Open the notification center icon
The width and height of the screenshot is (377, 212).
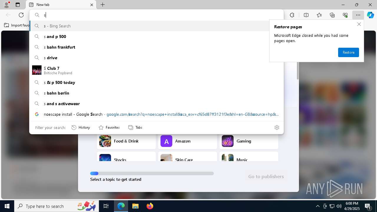[368, 206]
